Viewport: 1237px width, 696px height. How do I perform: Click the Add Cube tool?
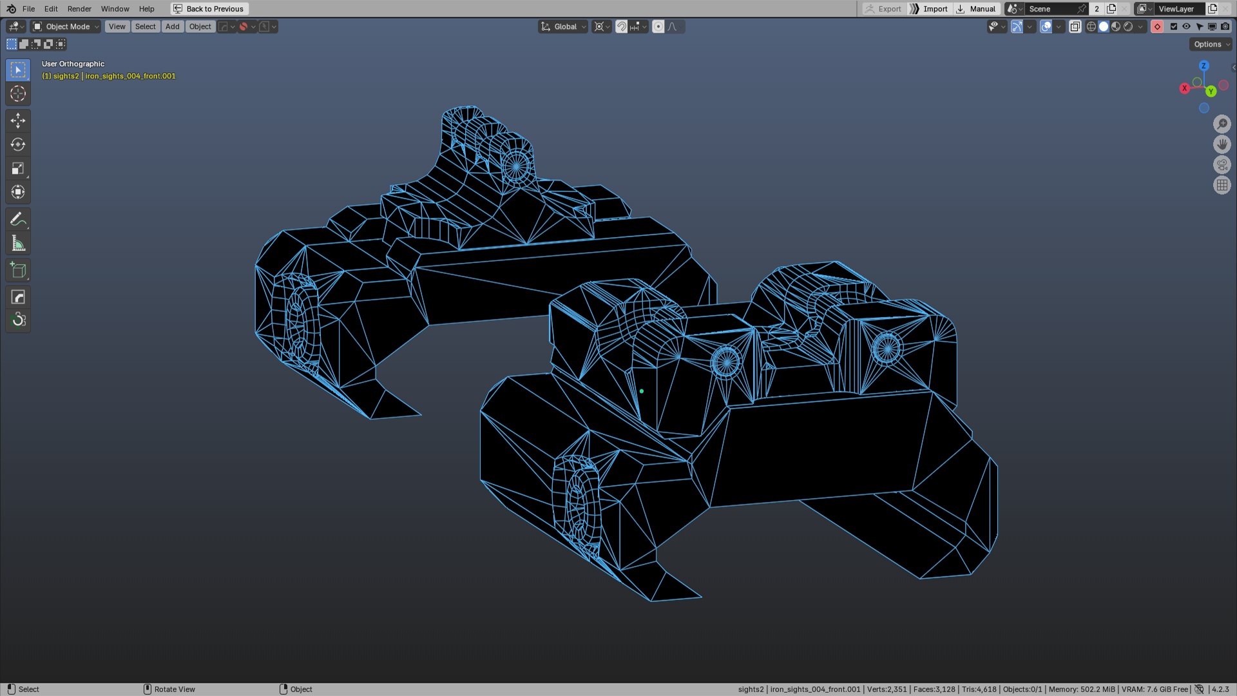click(x=18, y=270)
